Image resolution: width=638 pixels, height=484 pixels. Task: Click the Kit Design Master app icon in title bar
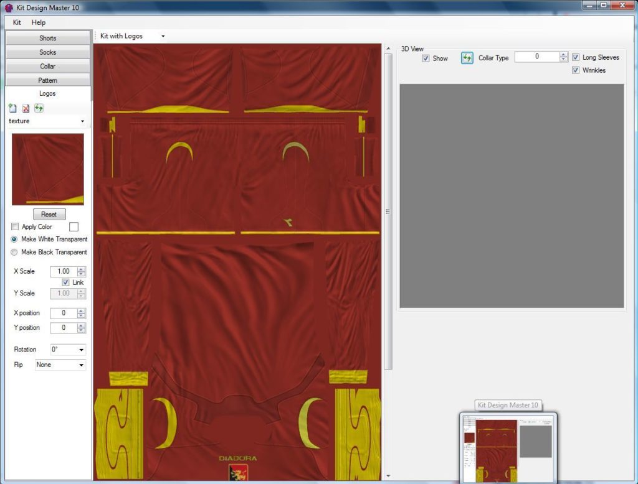click(9, 7)
